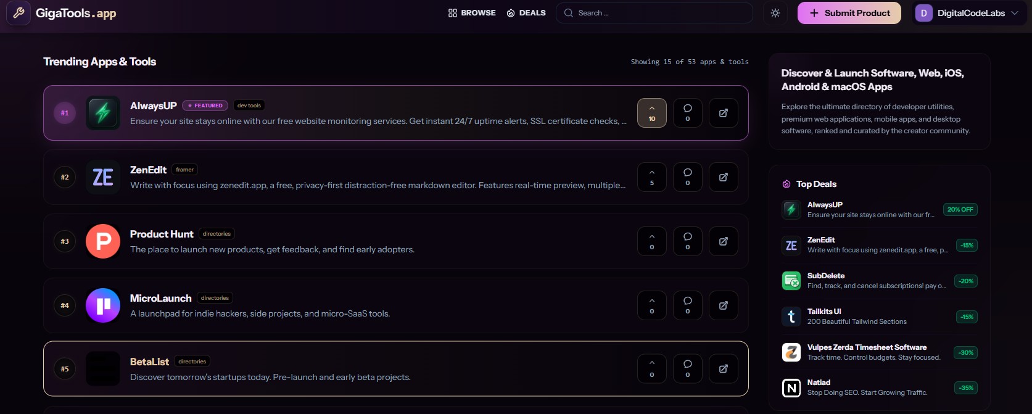Open the BetaList title link
Screen dimensions: 1032x414
tap(149, 362)
